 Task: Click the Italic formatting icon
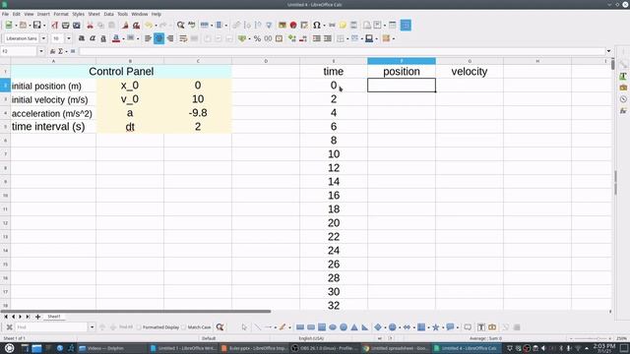(92, 38)
